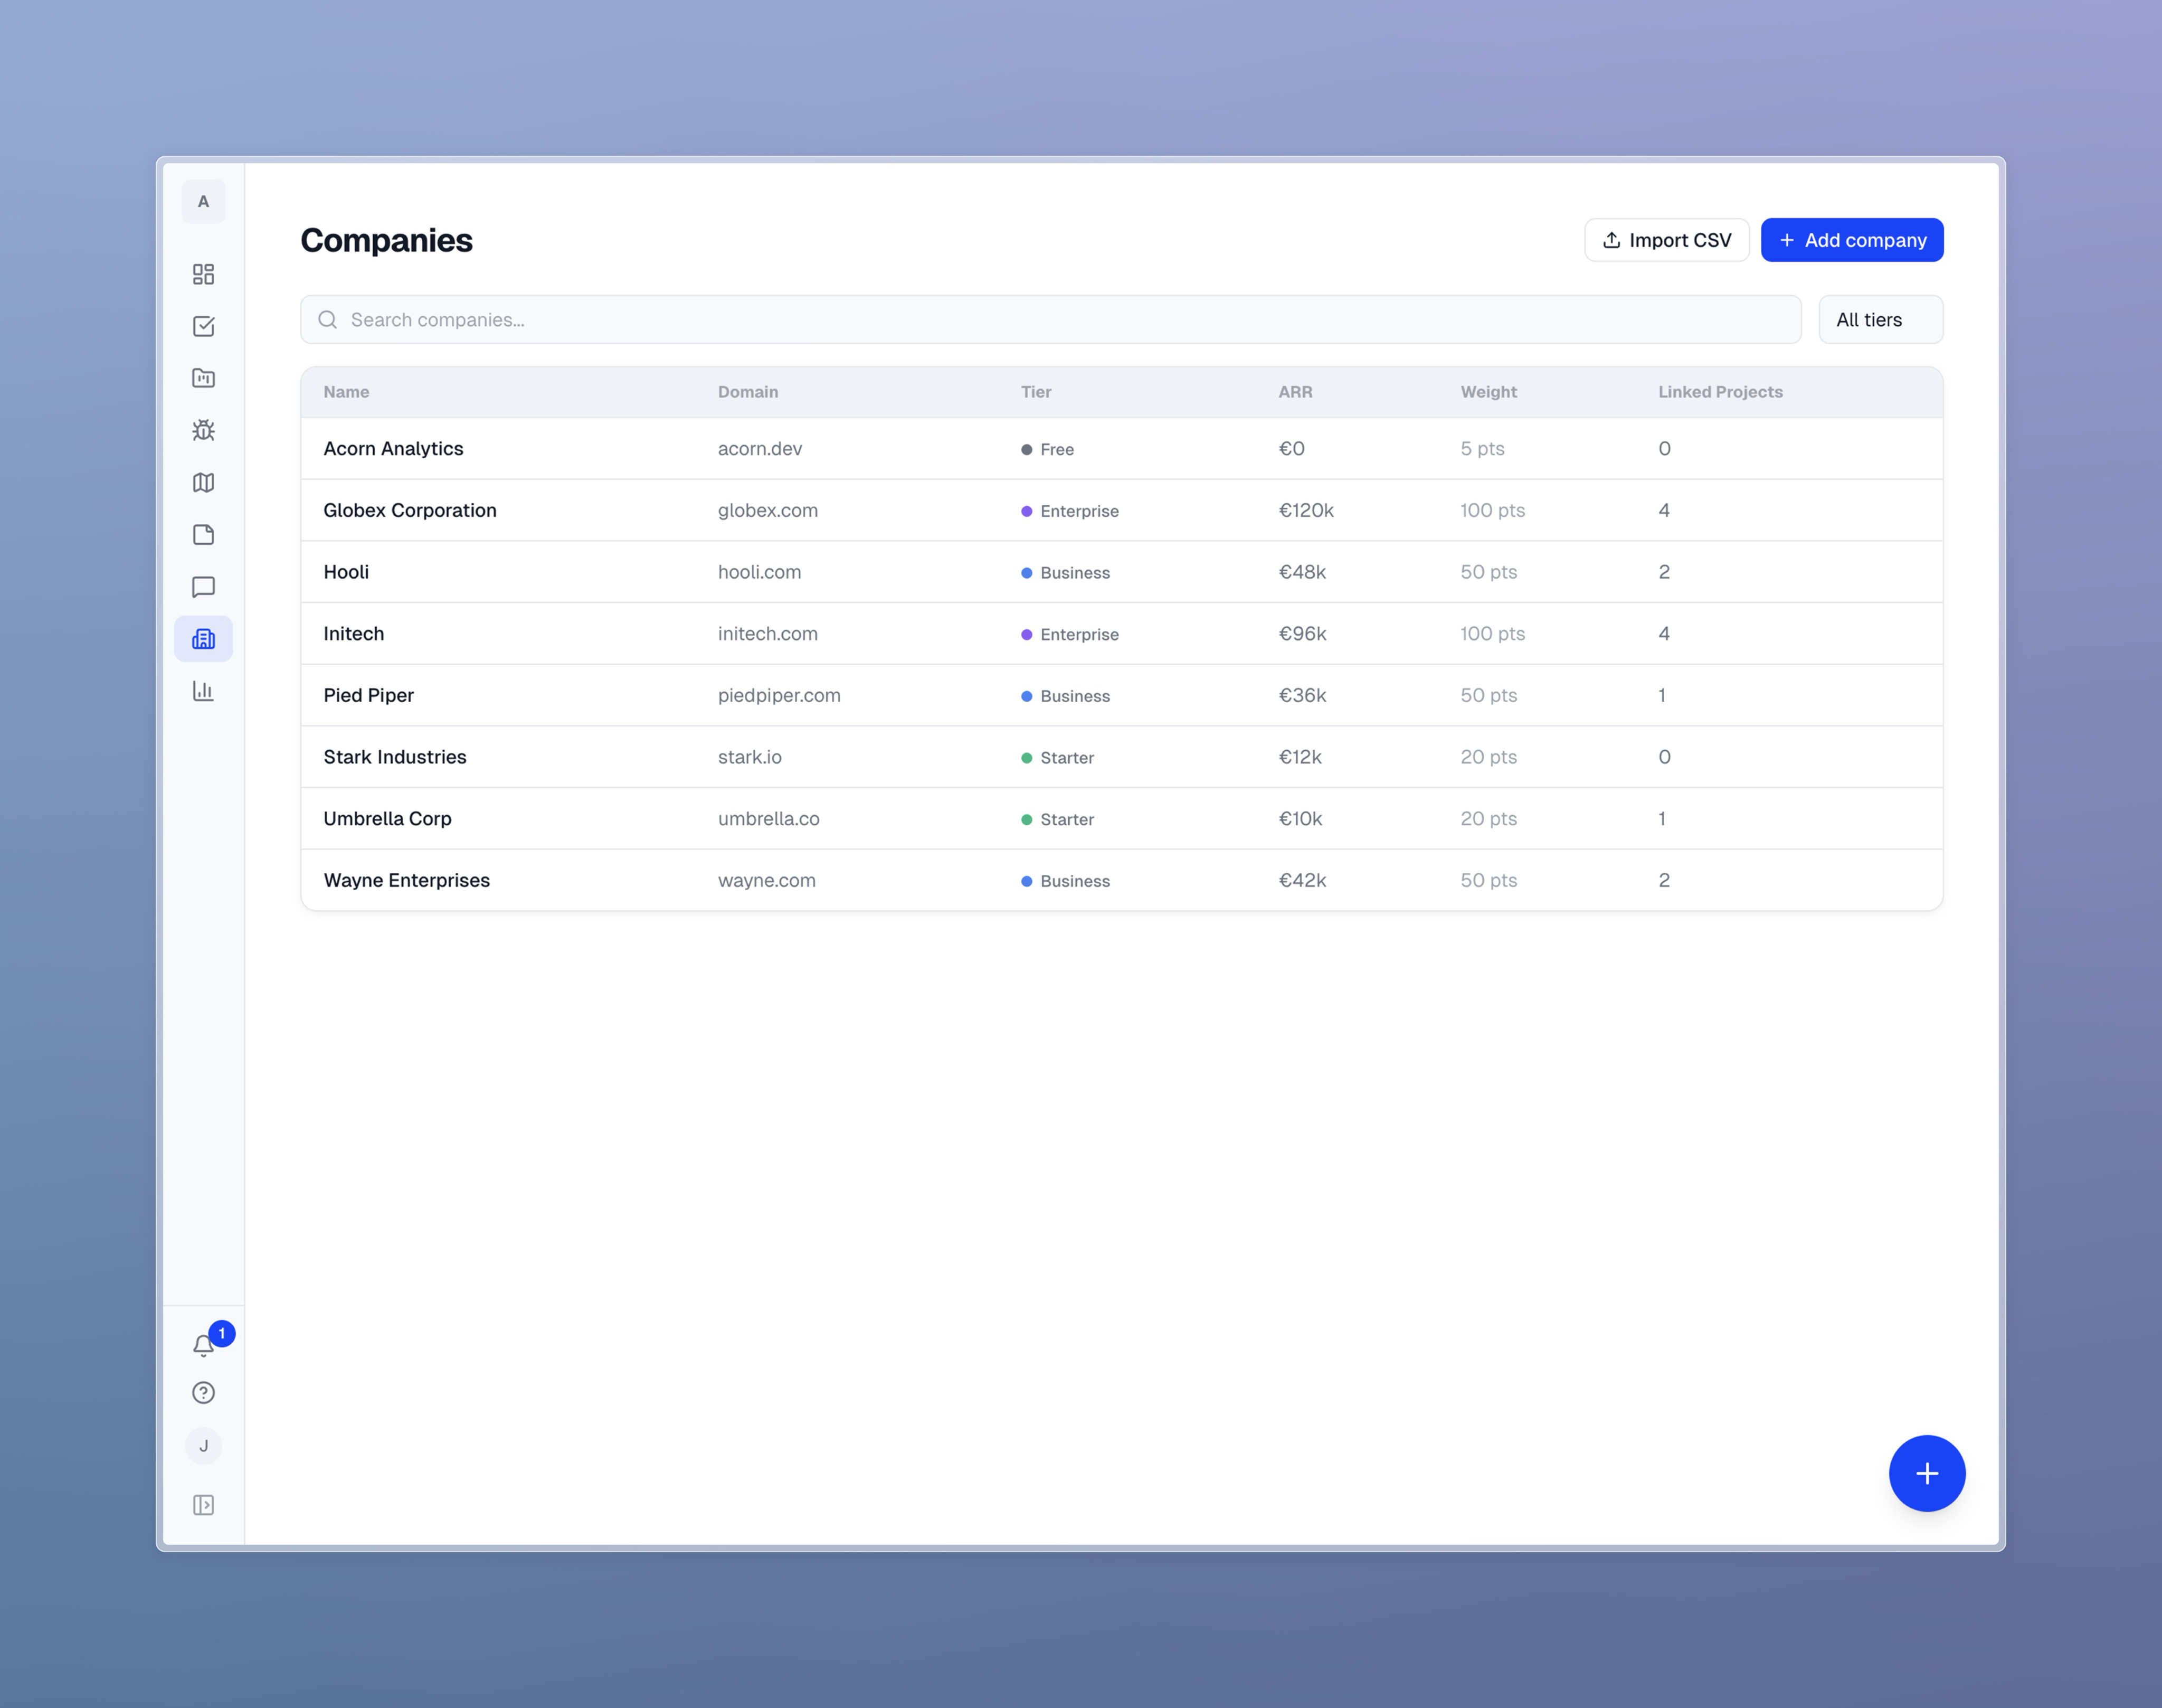Open the help question mark icon

tap(204, 1392)
